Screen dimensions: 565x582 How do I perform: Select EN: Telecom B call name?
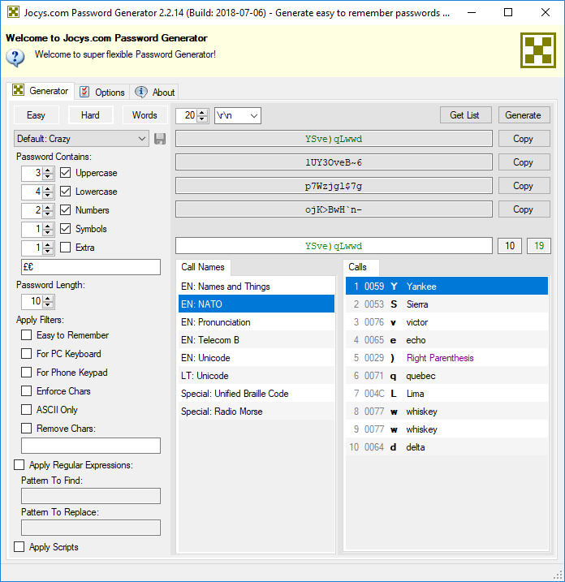pos(257,339)
